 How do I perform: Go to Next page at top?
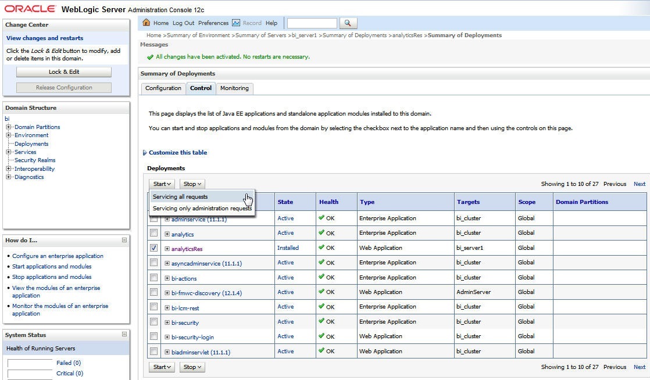(639, 184)
